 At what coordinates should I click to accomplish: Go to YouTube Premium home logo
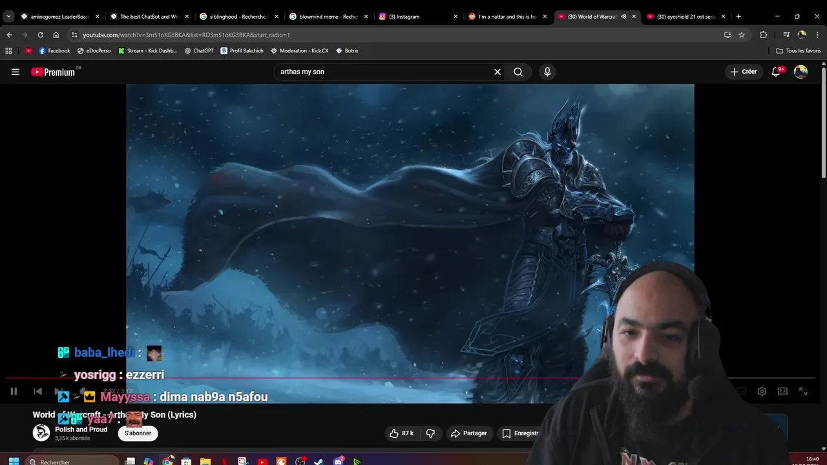(x=53, y=72)
